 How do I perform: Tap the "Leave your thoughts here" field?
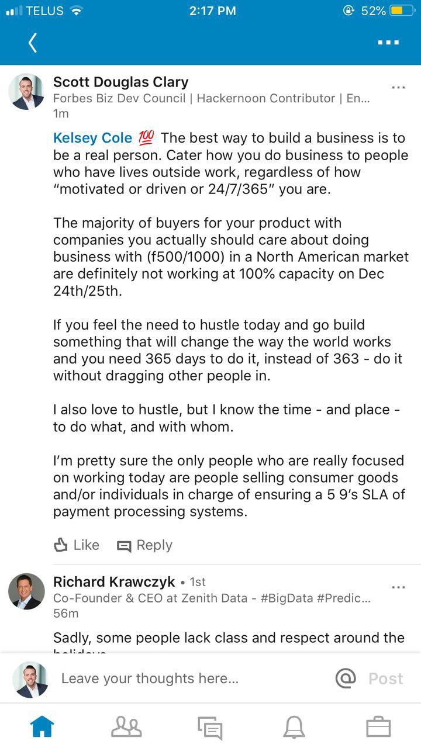pyautogui.click(x=150, y=678)
